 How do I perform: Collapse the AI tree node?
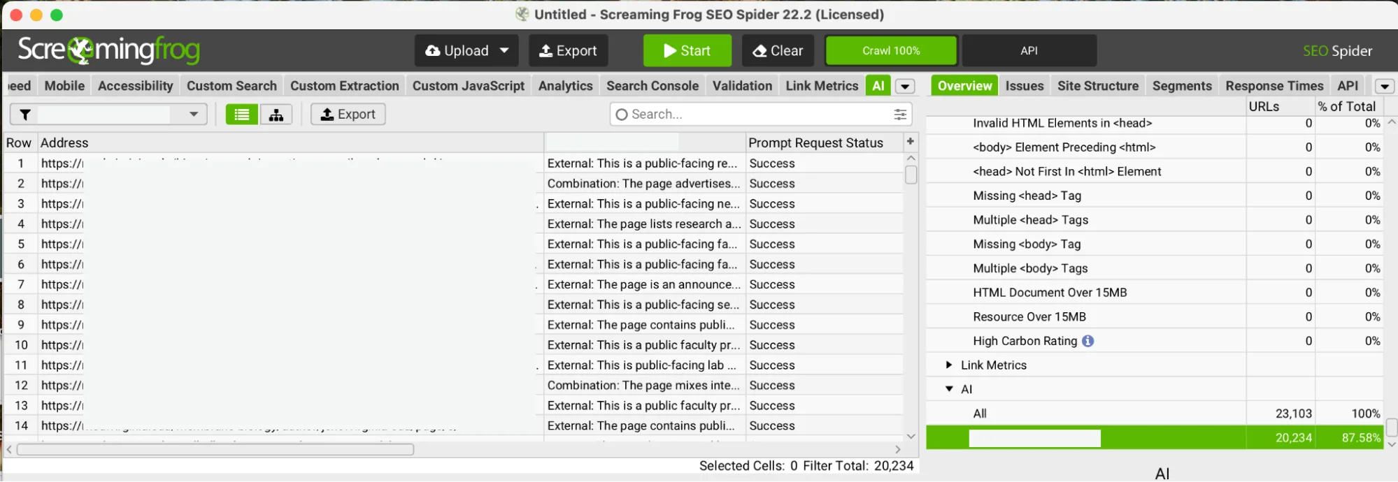pyautogui.click(x=949, y=389)
